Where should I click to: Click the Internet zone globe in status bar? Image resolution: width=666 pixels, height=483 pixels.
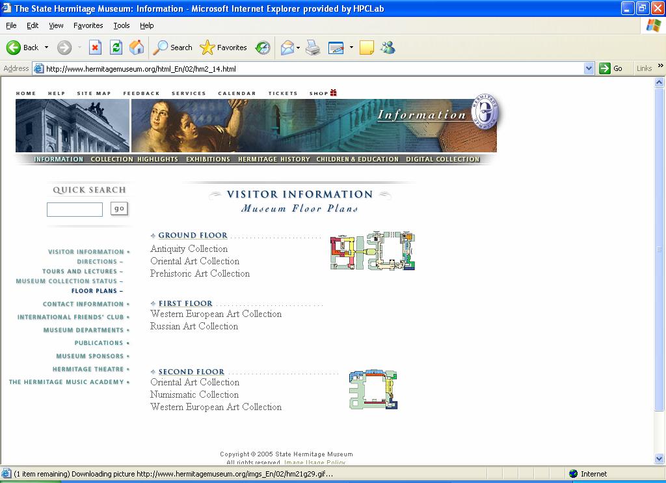point(574,474)
